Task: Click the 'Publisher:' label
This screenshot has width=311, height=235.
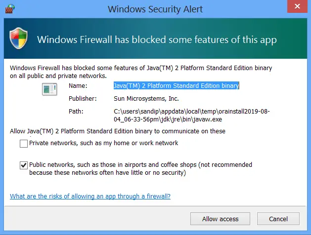Action: [x=82, y=99]
